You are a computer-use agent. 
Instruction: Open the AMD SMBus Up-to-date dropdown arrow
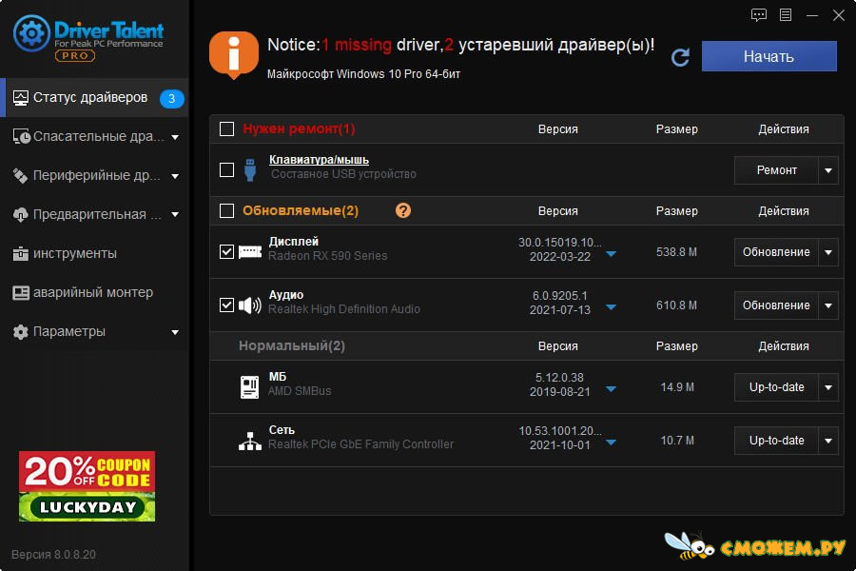[828, 387]
